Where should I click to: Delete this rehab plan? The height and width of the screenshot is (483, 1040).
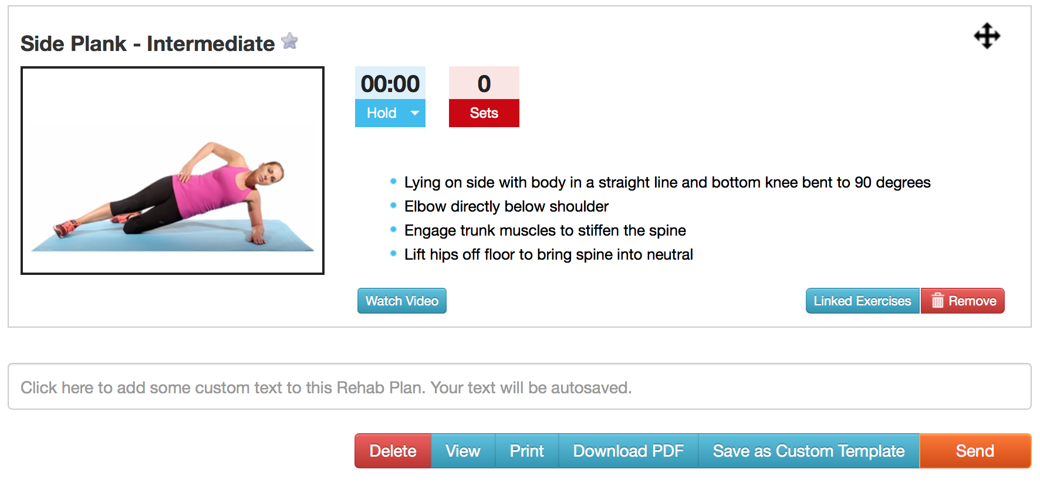[x=393, y=451]
